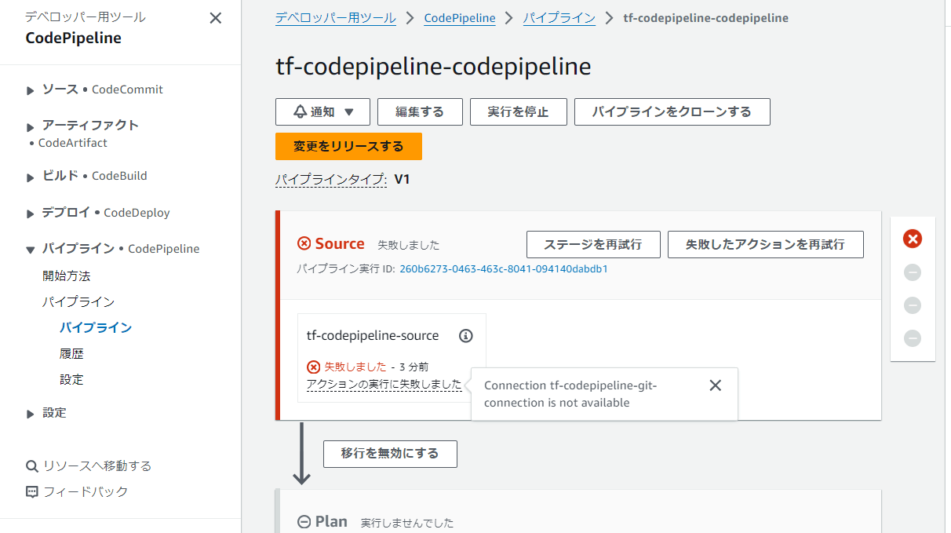
Task: Expand the ビルド CodeBuild section
Action: click(x=31, y=177)
